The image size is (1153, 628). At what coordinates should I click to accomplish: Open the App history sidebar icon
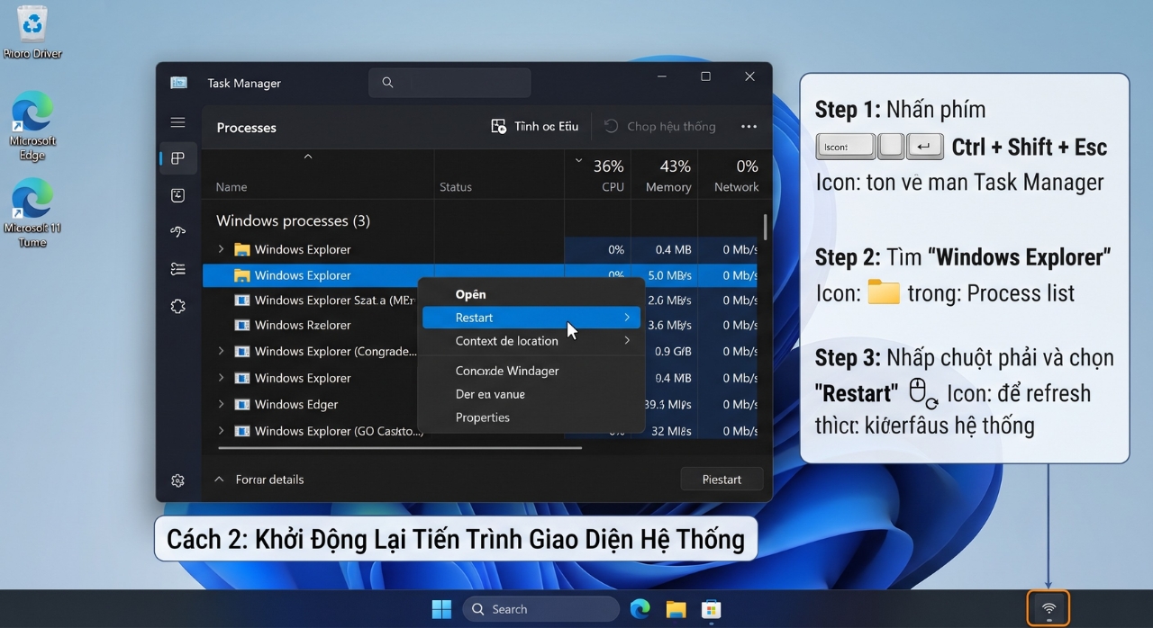click(177, 195)
